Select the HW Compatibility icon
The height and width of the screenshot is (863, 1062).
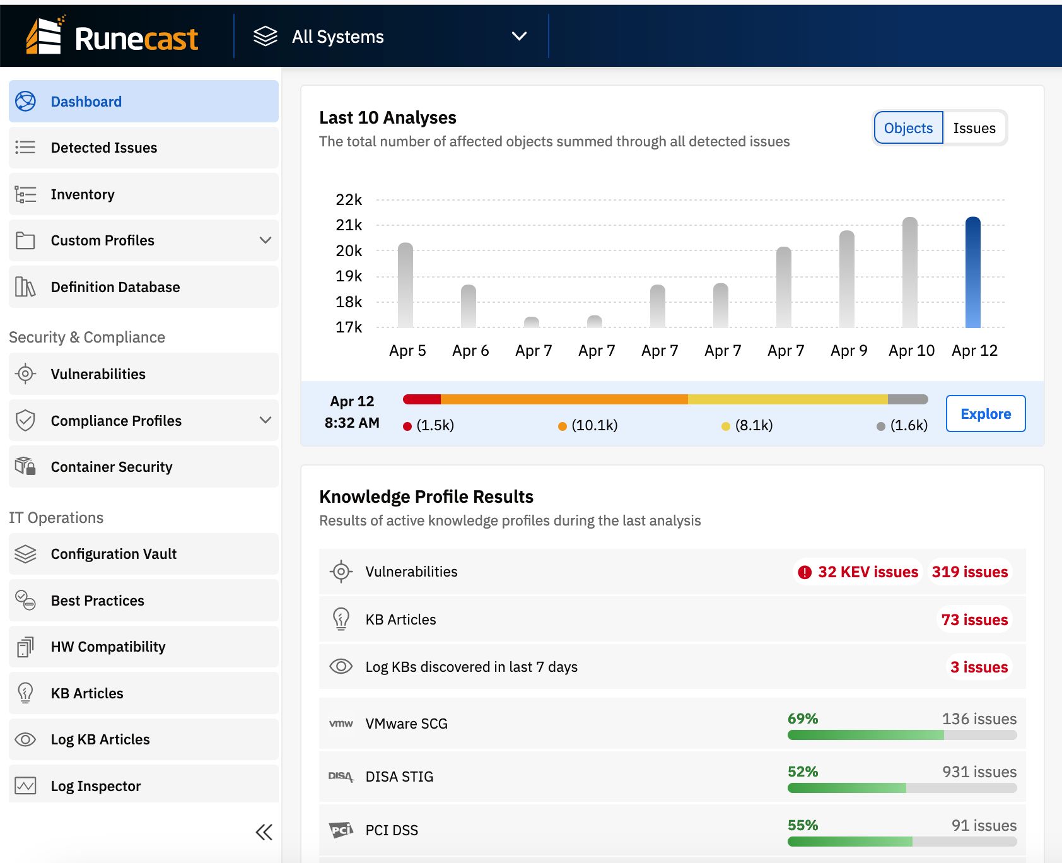click(x=24, y=647)
